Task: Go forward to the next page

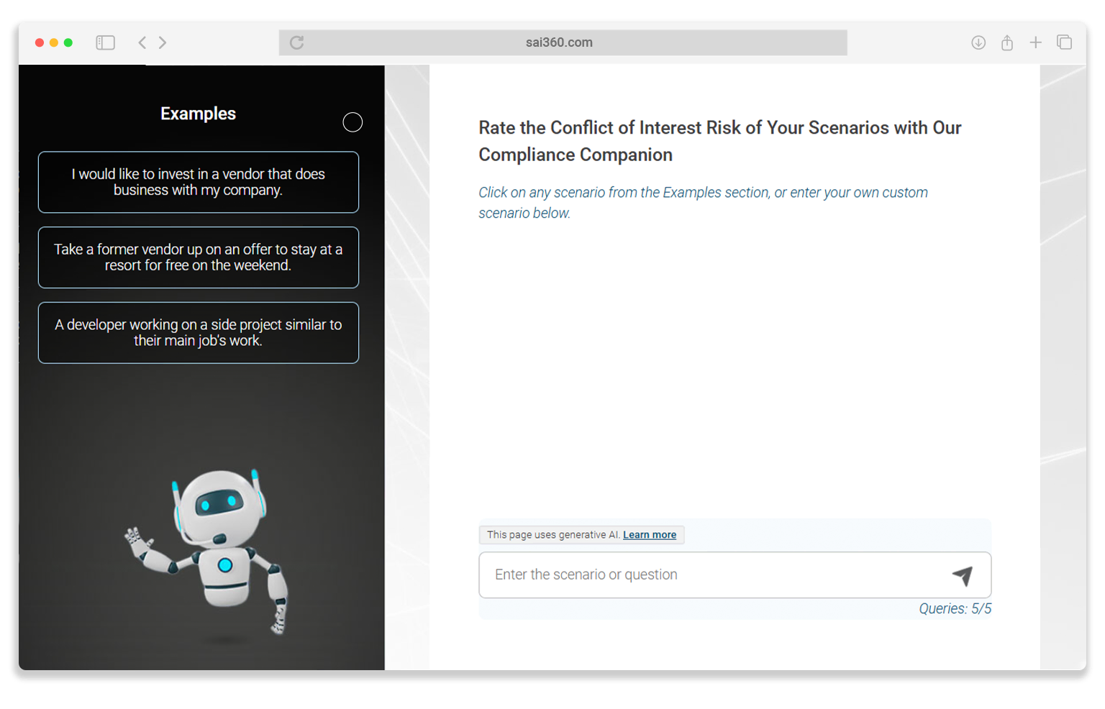Action: [163, 43]
